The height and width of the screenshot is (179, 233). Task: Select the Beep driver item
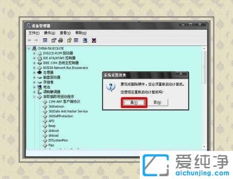52,126
